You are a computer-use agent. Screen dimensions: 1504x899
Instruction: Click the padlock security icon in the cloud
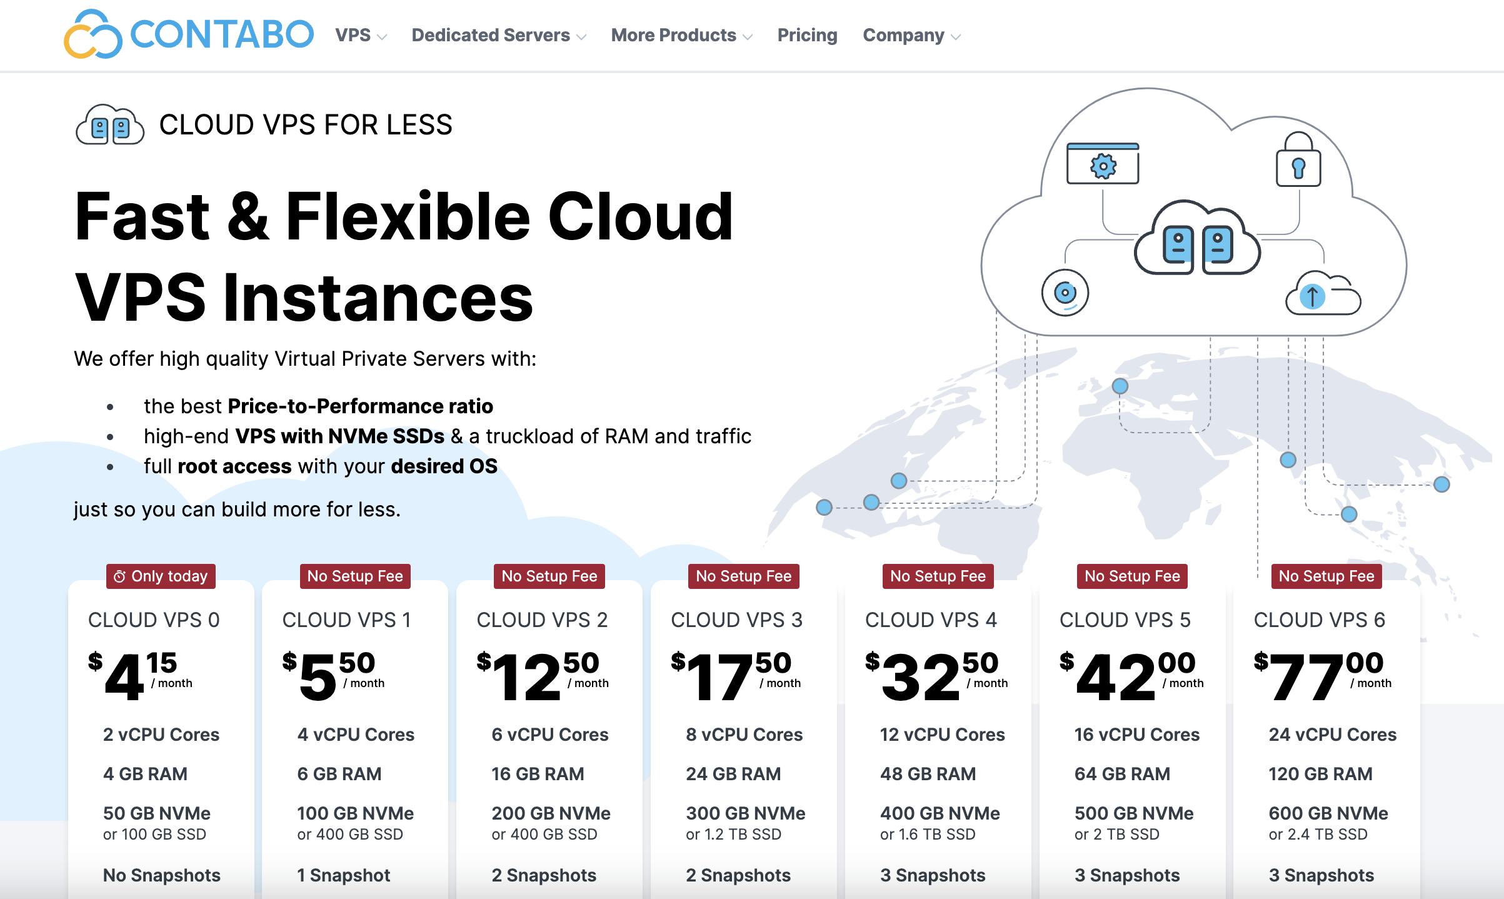[x=1298, y=159]
